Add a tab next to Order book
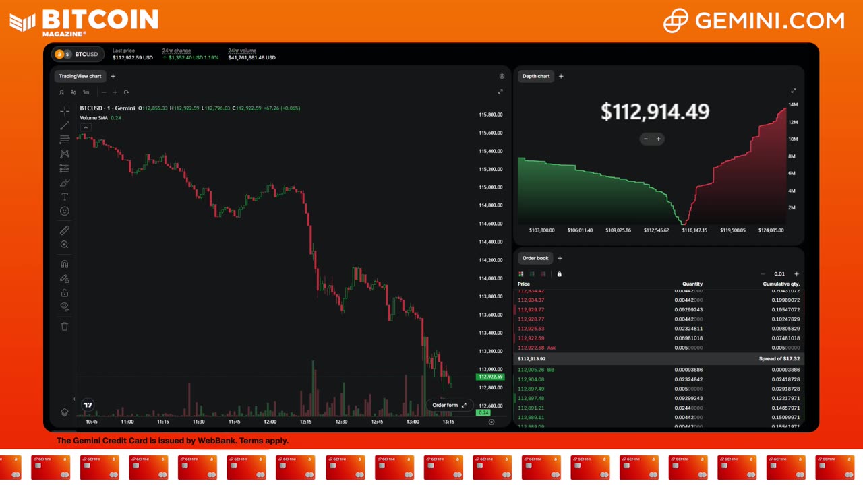The image size is (863, 485). click(x=560, y=258)
